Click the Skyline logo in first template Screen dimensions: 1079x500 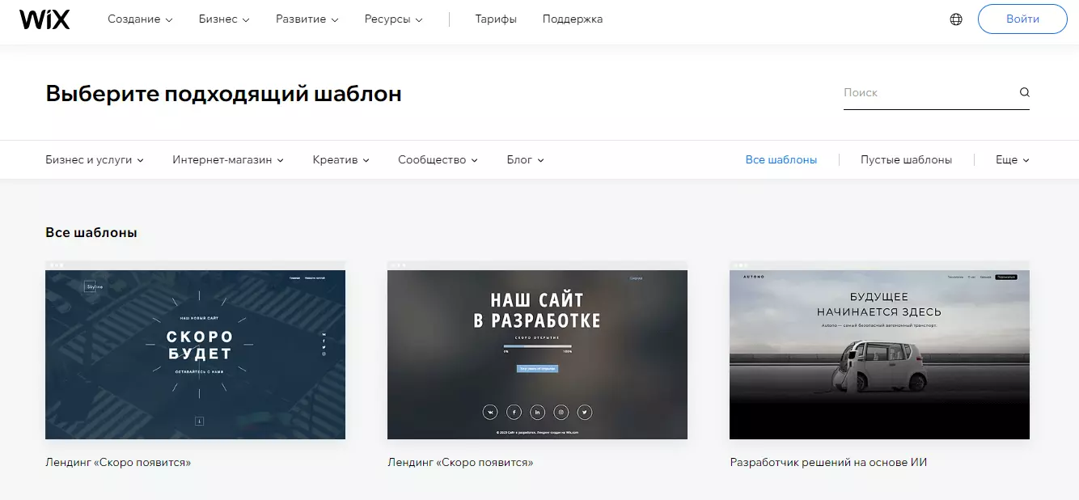click(x=95, y=286)
